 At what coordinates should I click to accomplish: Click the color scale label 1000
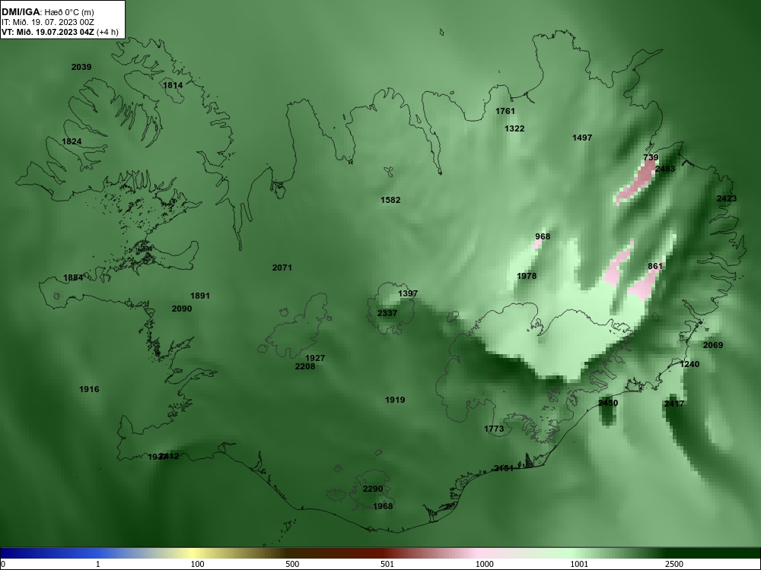pos(484,564)
